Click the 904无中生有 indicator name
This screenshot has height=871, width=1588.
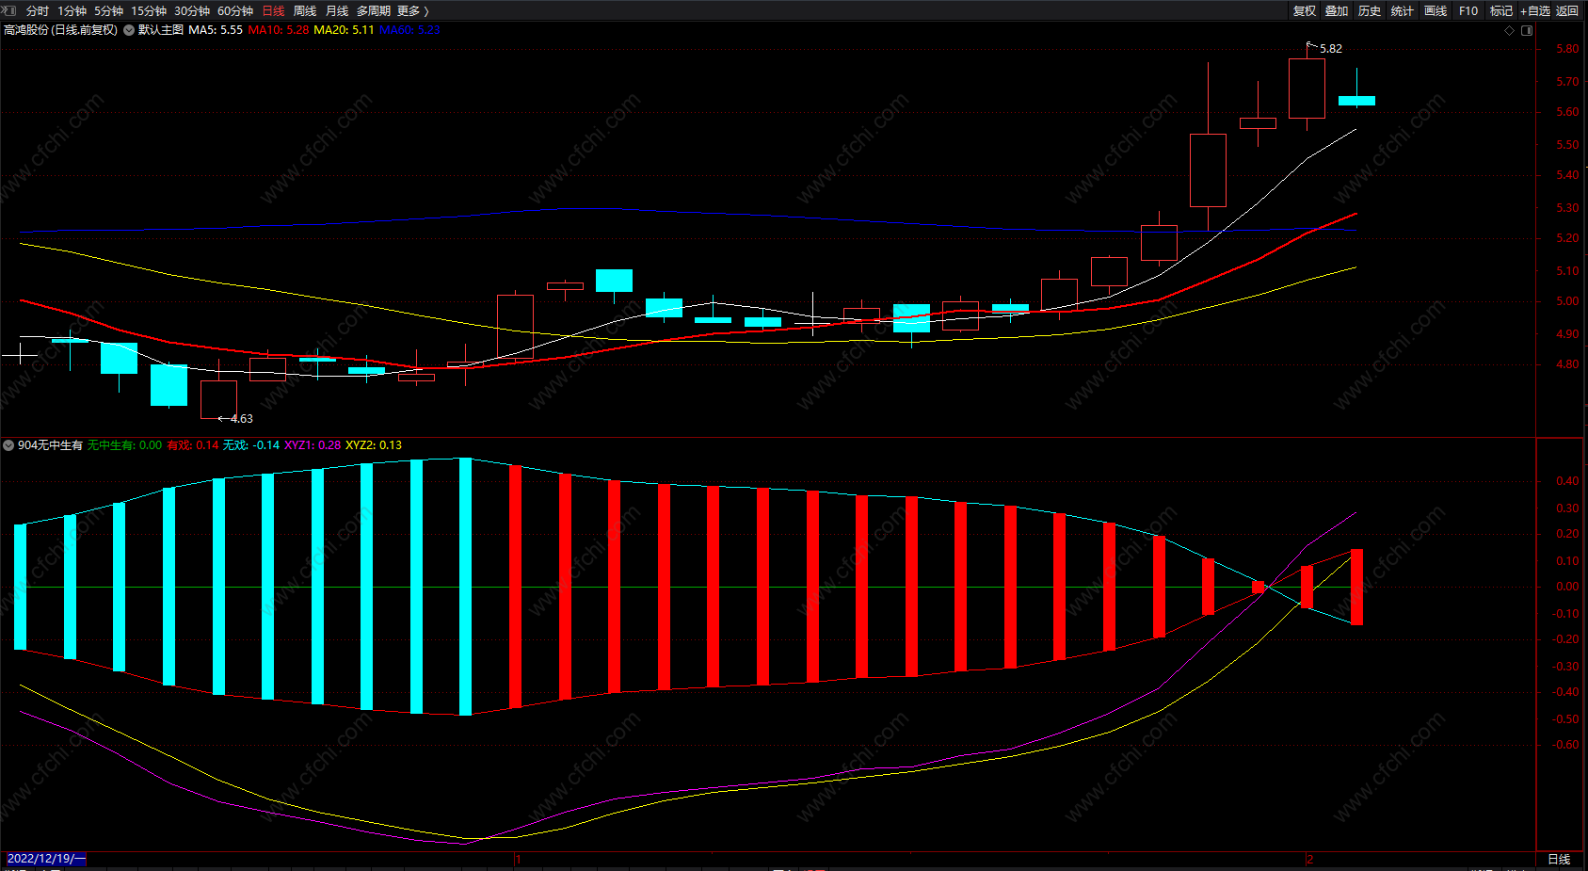point(51,445)
